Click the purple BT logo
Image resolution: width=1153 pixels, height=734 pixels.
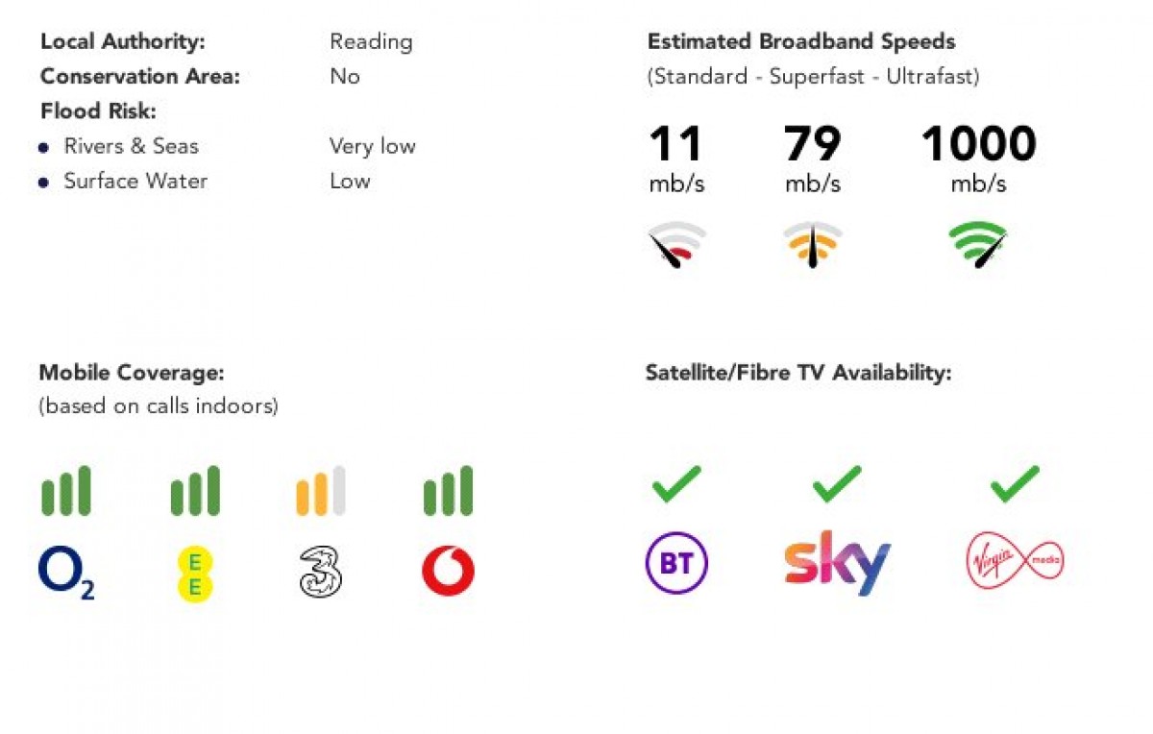coord(676,563)
